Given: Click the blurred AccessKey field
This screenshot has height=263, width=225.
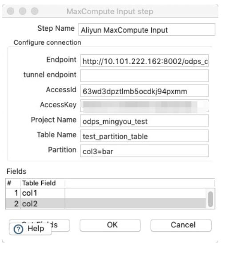Looking at the screenshot, I should coord(145,106).
